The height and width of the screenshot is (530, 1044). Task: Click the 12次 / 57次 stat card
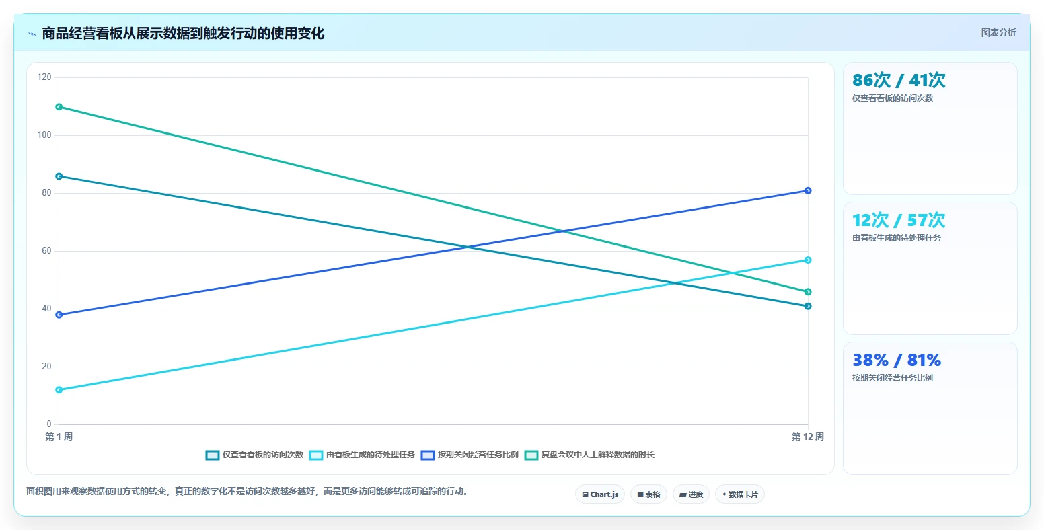pyautogui.click(x=930, y=268)
